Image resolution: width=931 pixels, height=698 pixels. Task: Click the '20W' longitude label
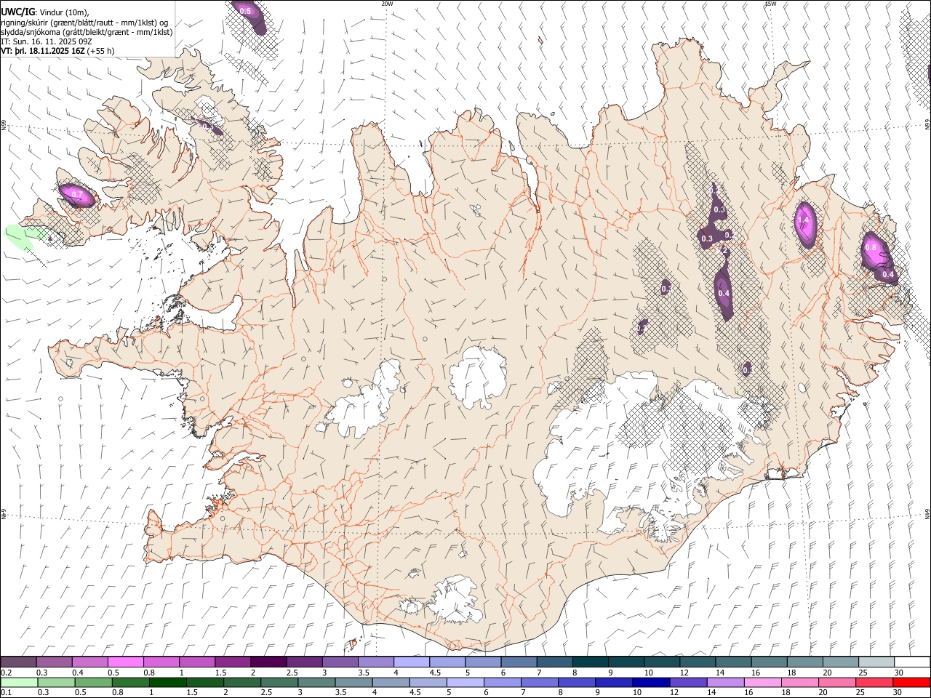(387, 4)
